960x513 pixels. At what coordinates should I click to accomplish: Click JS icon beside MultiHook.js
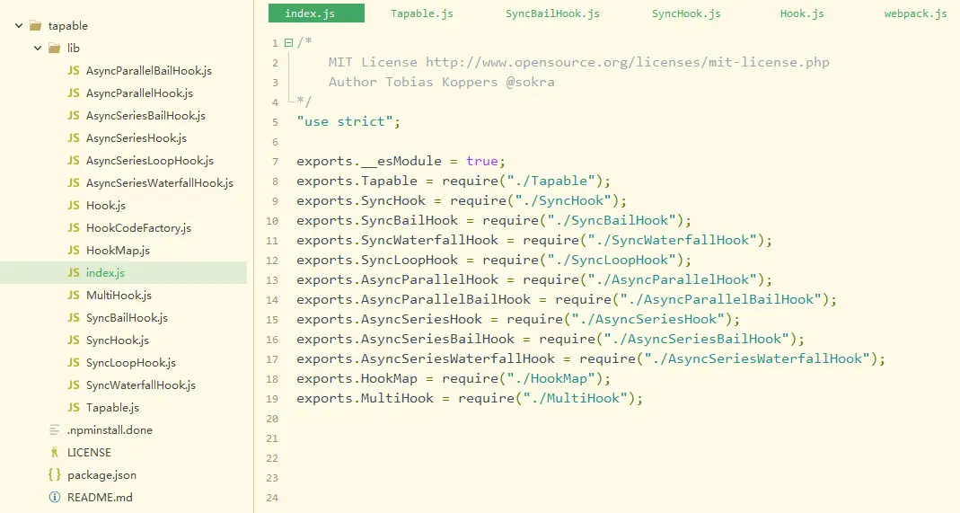coord(74,295)
